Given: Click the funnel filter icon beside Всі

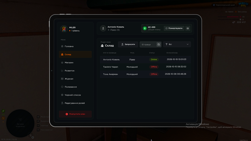Looking at the screenshot, I should point(166,44).
